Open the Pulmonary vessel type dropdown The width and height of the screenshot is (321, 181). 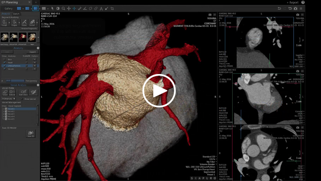pos(8,99)
